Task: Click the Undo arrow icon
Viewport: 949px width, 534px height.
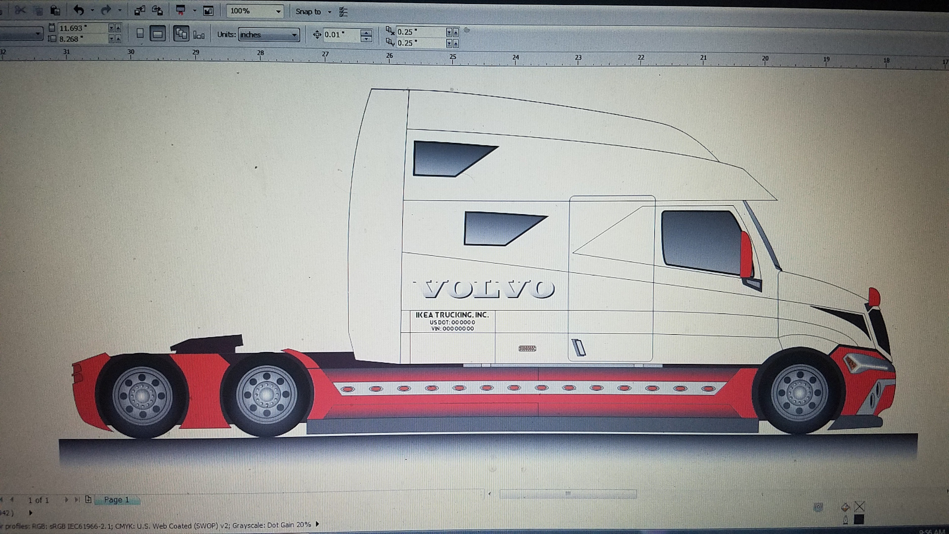Action: (x=79, y=10)
